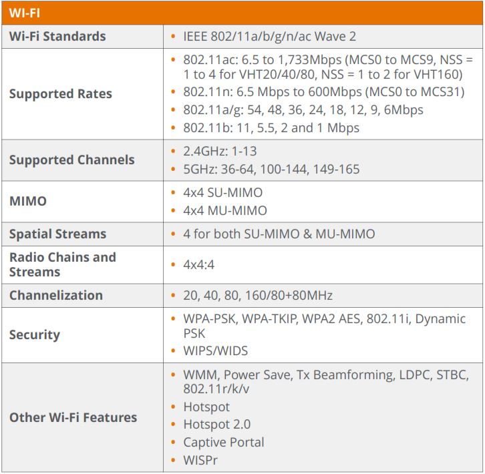The width and height of the screenshot is (485, 474).
Task: Click the orange WI-FI header bar
Action: [242, 13]
